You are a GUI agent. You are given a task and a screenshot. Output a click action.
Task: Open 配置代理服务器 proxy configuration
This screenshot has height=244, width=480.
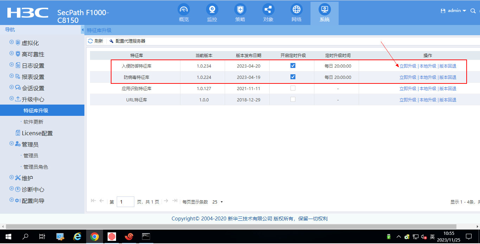[x=127, y=41]
